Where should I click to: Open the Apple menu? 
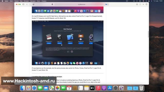point(2,1)
